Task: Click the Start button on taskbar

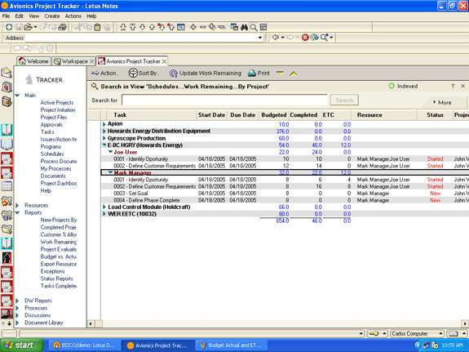Action: [21, 345]
